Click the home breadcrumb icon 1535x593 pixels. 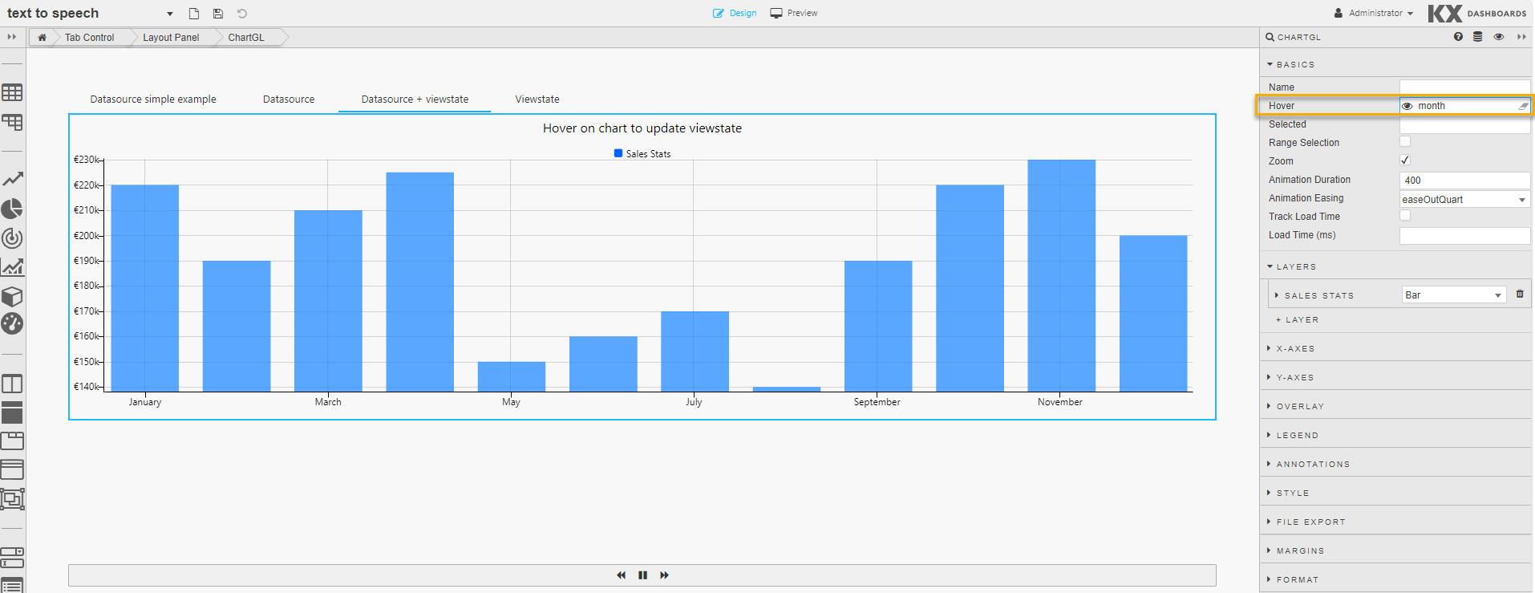42,38
